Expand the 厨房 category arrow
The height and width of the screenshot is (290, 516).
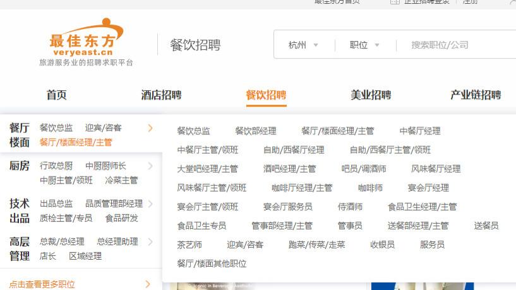point(150,166)
